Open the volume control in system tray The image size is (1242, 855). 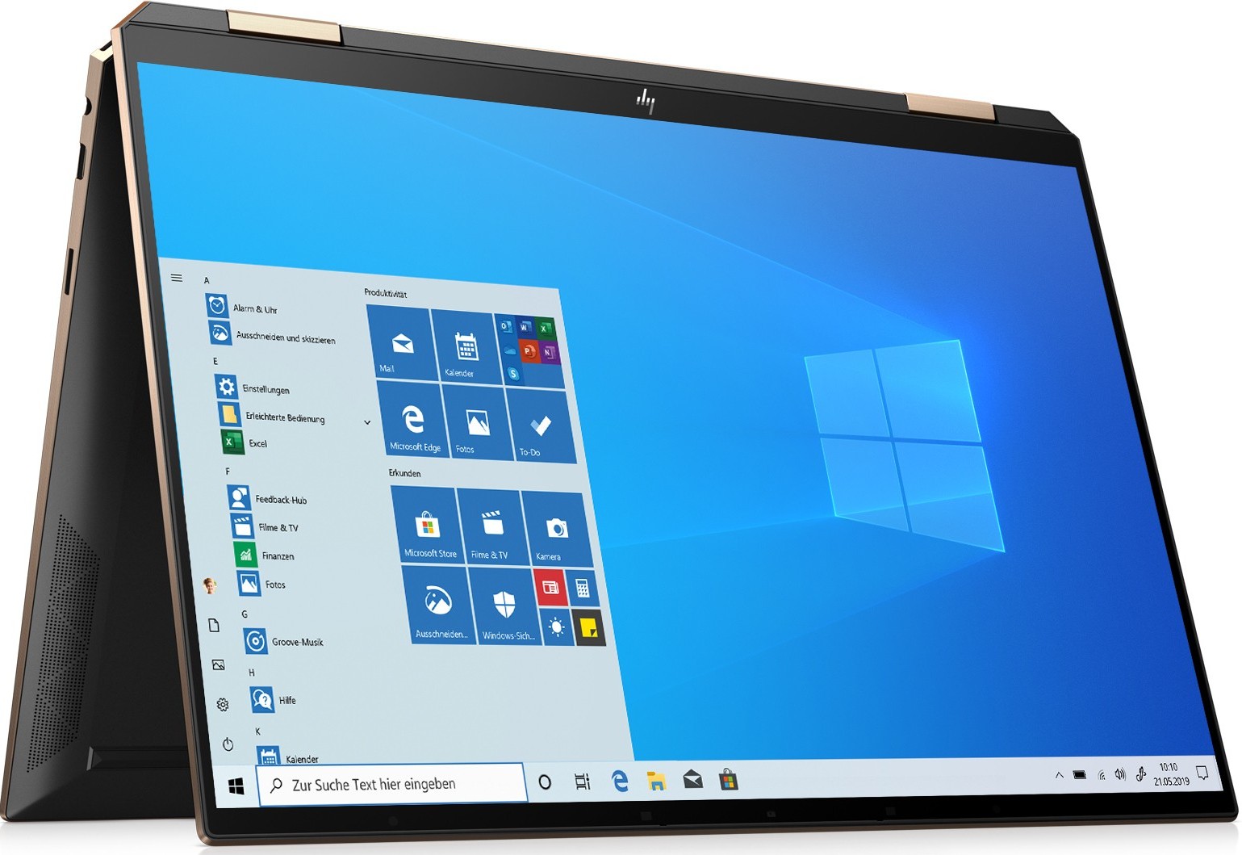1120,775
